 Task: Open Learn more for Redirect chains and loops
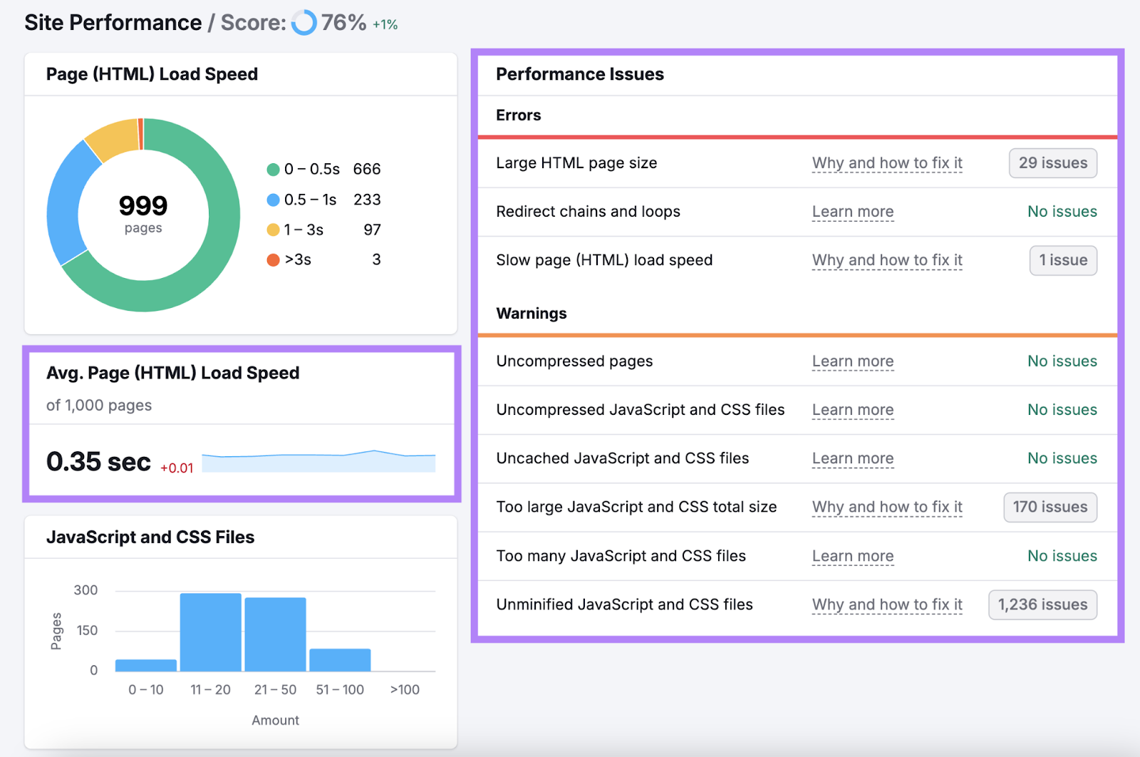852,212
